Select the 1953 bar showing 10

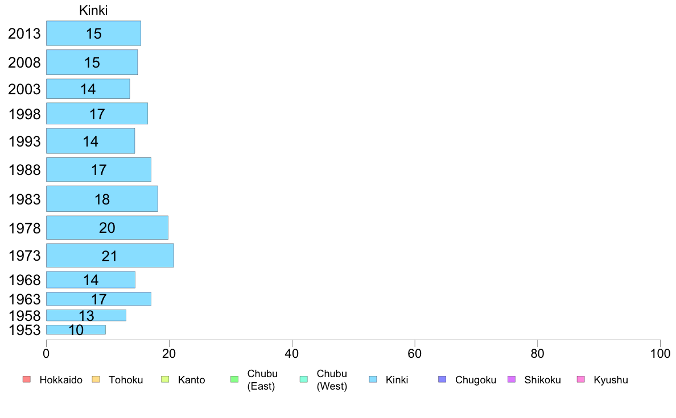[x=76, y=330]
